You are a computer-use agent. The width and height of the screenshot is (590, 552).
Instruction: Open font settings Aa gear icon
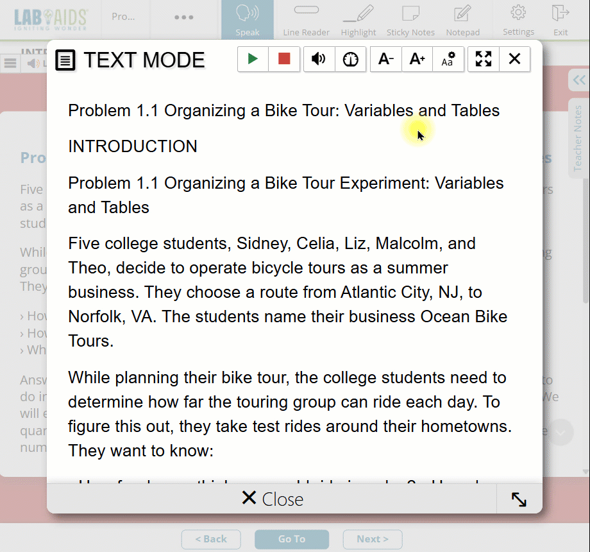point(448,59)
